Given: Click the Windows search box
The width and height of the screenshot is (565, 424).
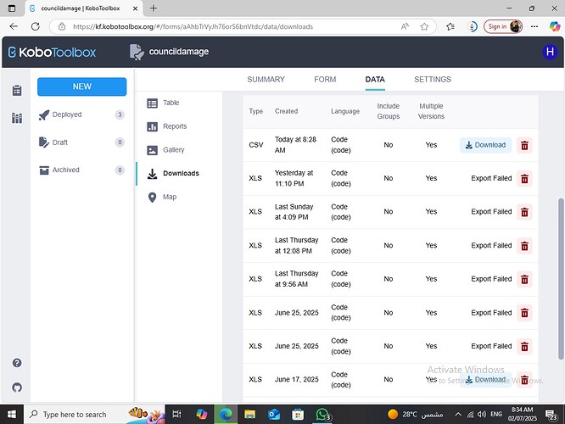Looking at the screenshot, I should pyautogui.click(x=94, y=415).
